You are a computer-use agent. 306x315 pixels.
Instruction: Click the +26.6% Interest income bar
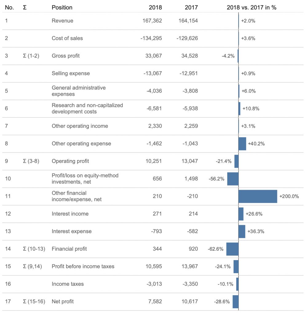241,214
